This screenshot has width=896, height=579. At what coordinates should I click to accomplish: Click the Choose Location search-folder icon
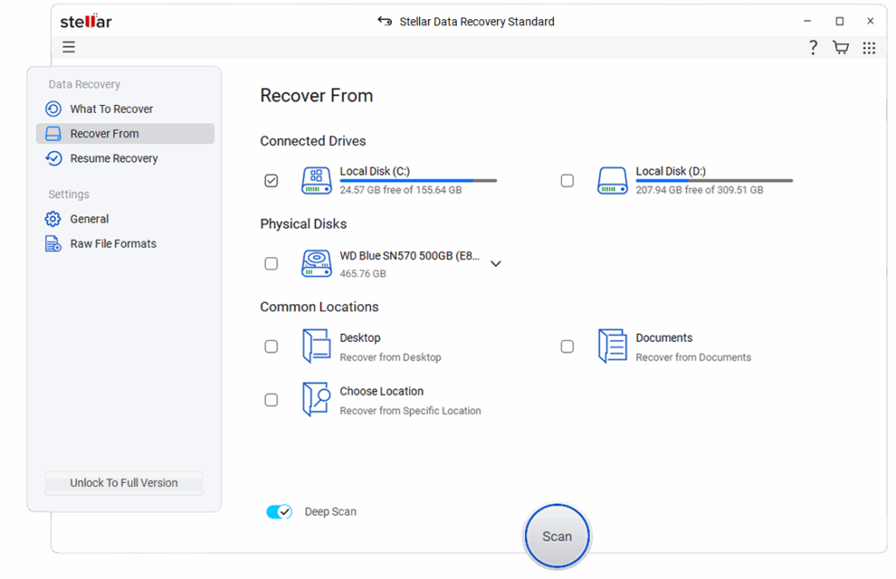[x=317, y=399]
